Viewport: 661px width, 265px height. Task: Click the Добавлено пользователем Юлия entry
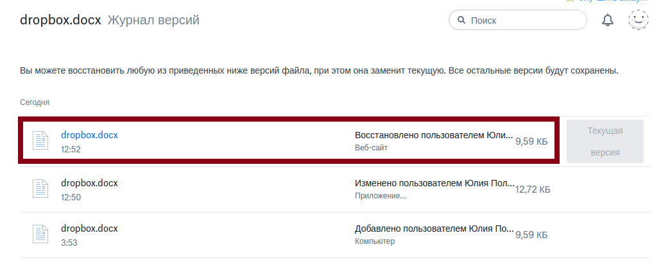coord(434,229)
